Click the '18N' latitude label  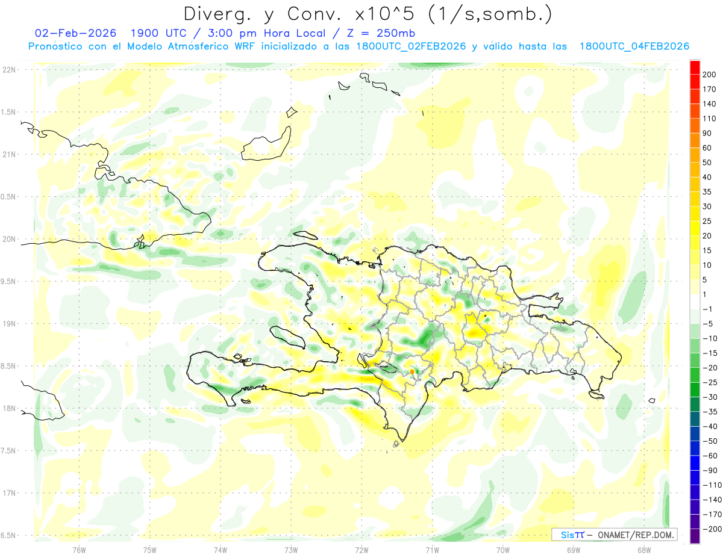pos(9,408)
